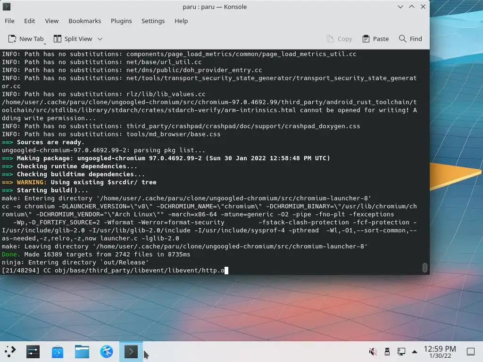Image resolution: width=483 pixels, height=362 pixels.
Task: Open the View menu
Action: coord(52,21)
